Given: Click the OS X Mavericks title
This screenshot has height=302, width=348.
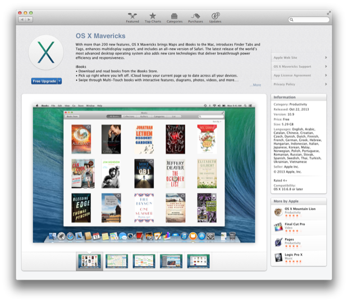Looking at the screenshot, I should pyautogui.click(x=100, y=36).
